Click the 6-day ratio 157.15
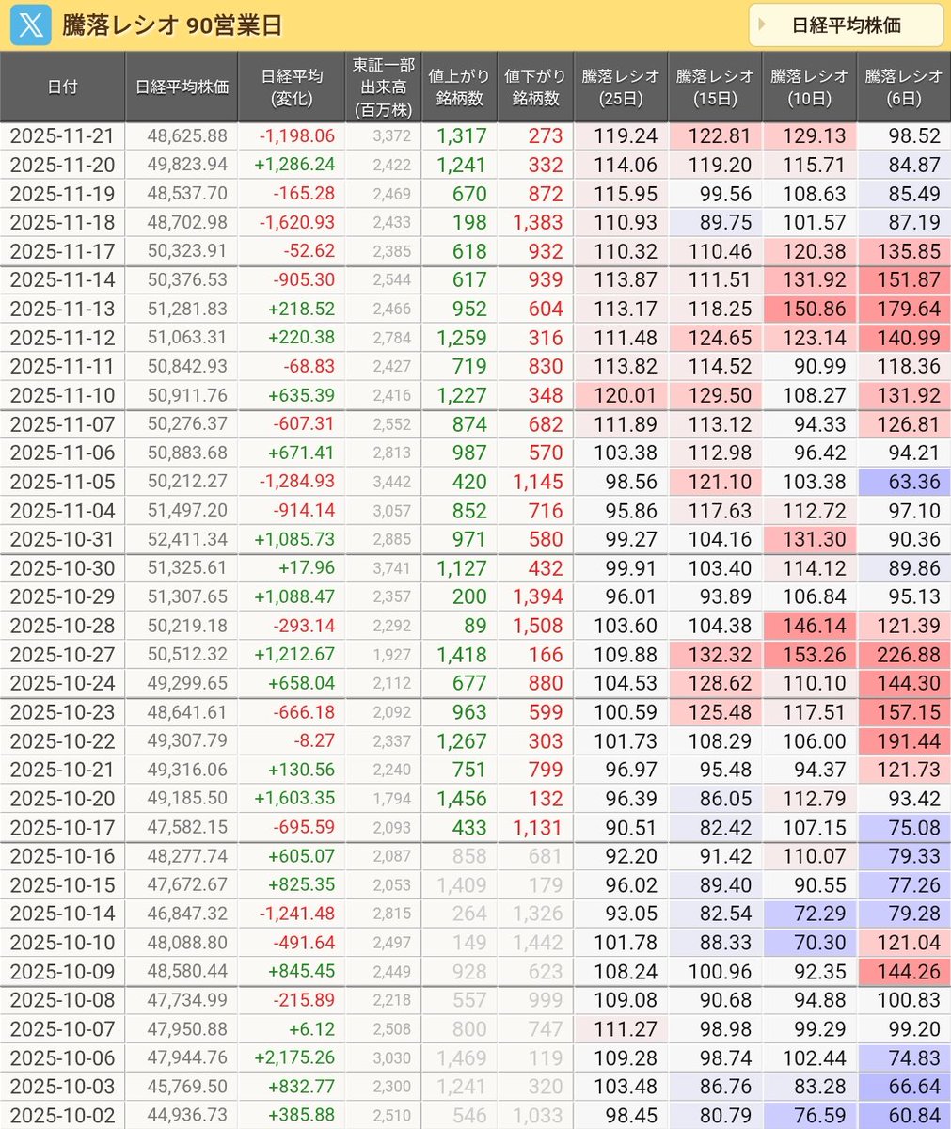The width and height of the screenshot is (951, 1129). click(909, 712)
